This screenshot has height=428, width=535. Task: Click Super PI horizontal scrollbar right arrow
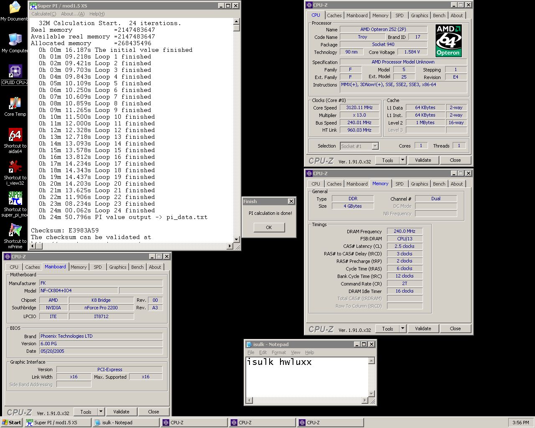[229, 246]
